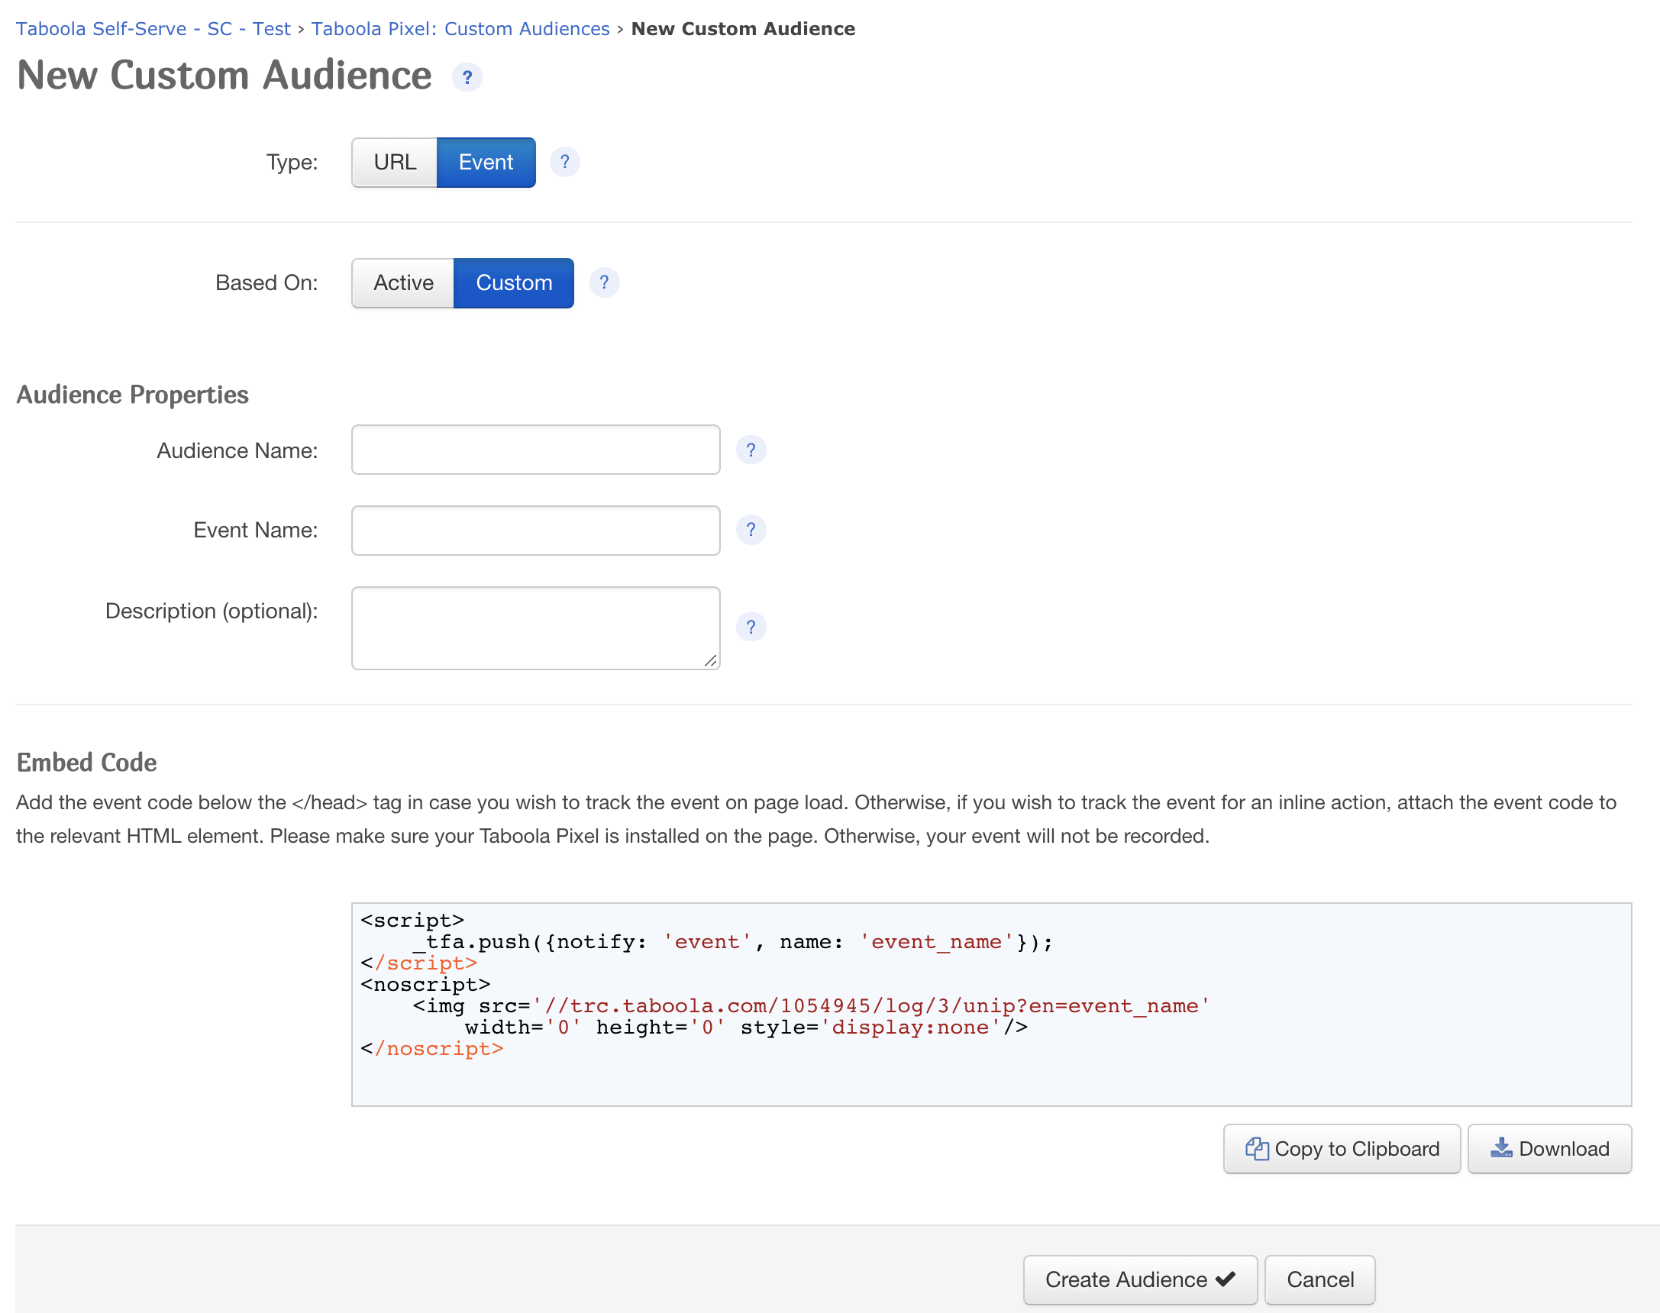This screenshot has width=1660, height=1313.
Task: Download the embed code
Action: (1549, 1148)
